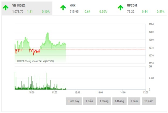Click the 10:00 time axis label
Image resolution: width=168 pixels, height=113 pixels.
[x=31, y=92]
